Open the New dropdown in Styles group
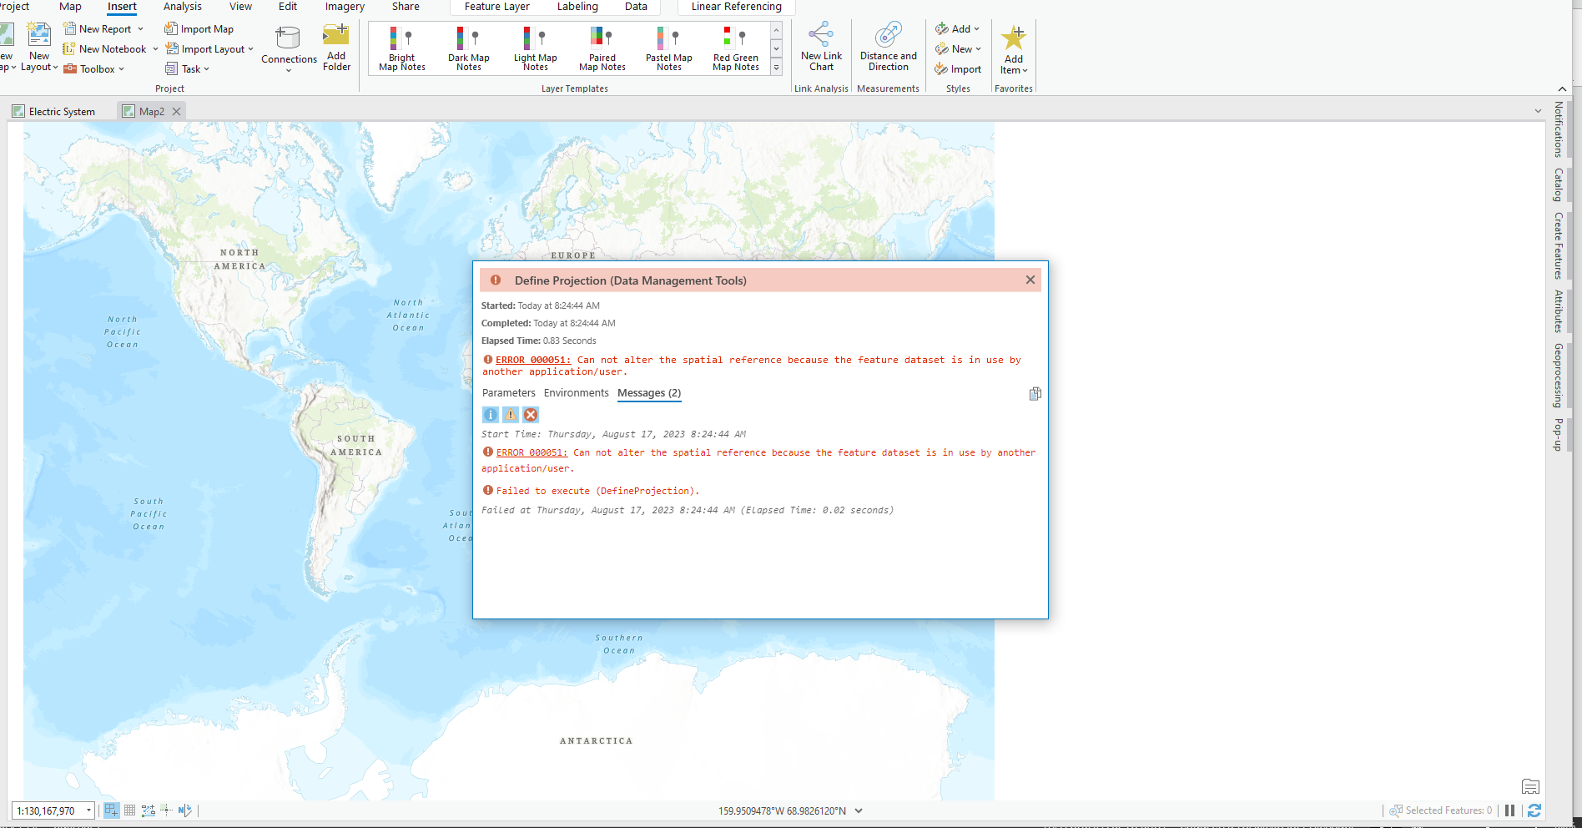The image size is (1582, 828). point(958,48)
